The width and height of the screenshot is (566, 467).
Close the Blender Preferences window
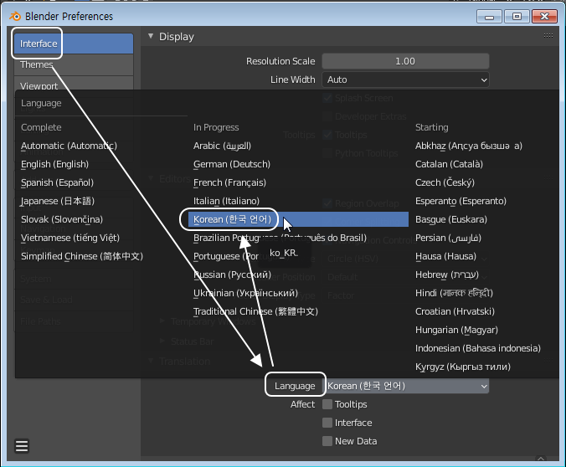click(544, 17)
